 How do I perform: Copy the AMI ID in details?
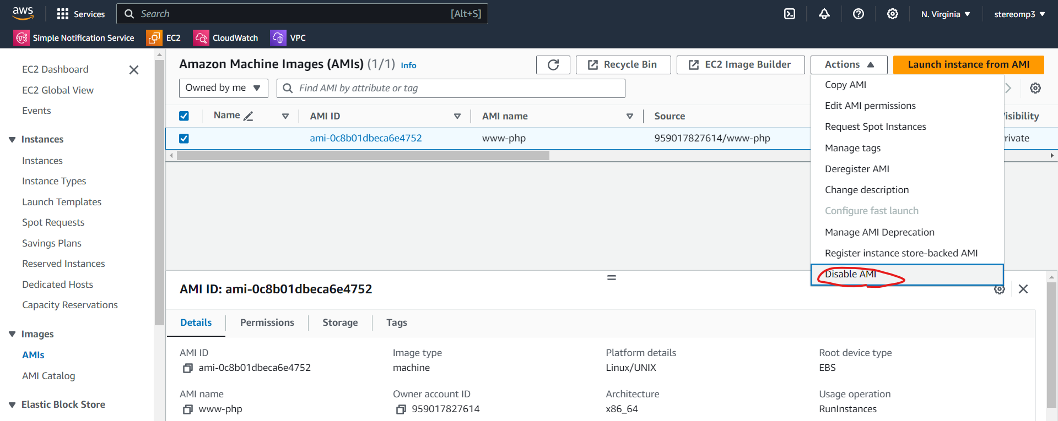pyautogui.click(x=188, y=368)
